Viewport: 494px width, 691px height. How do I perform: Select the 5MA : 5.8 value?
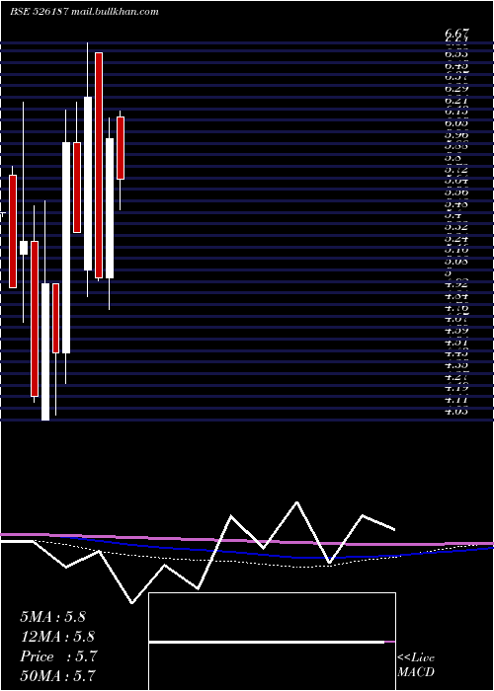(x=52, y=617)
